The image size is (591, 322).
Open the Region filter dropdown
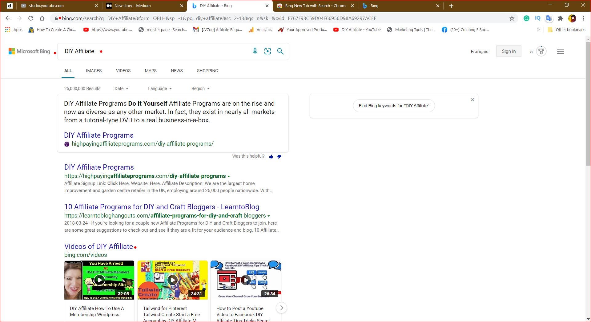point(201,88)
